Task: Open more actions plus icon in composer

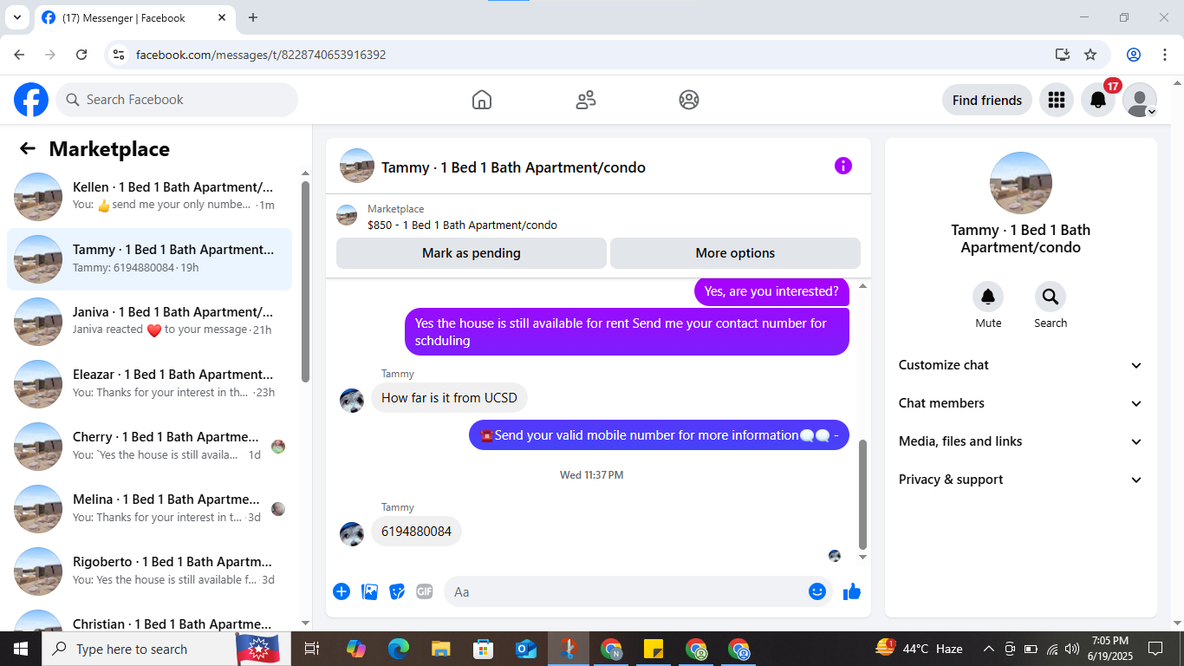Action: pyautogui.click(x=342, y=591)
